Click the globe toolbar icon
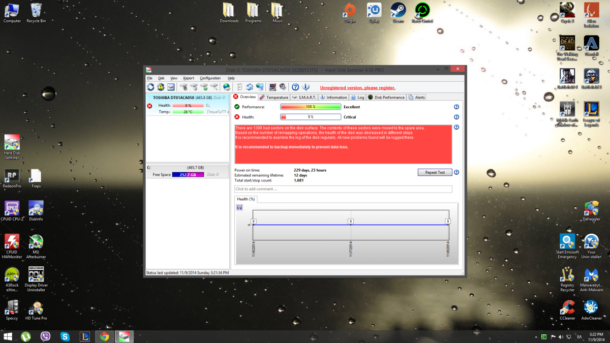 [x=227, y=87]
